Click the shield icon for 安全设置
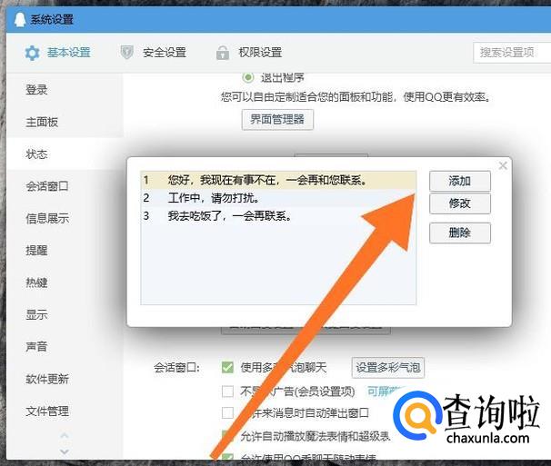Viewport: 551px width, 466px height. [126, 53]
